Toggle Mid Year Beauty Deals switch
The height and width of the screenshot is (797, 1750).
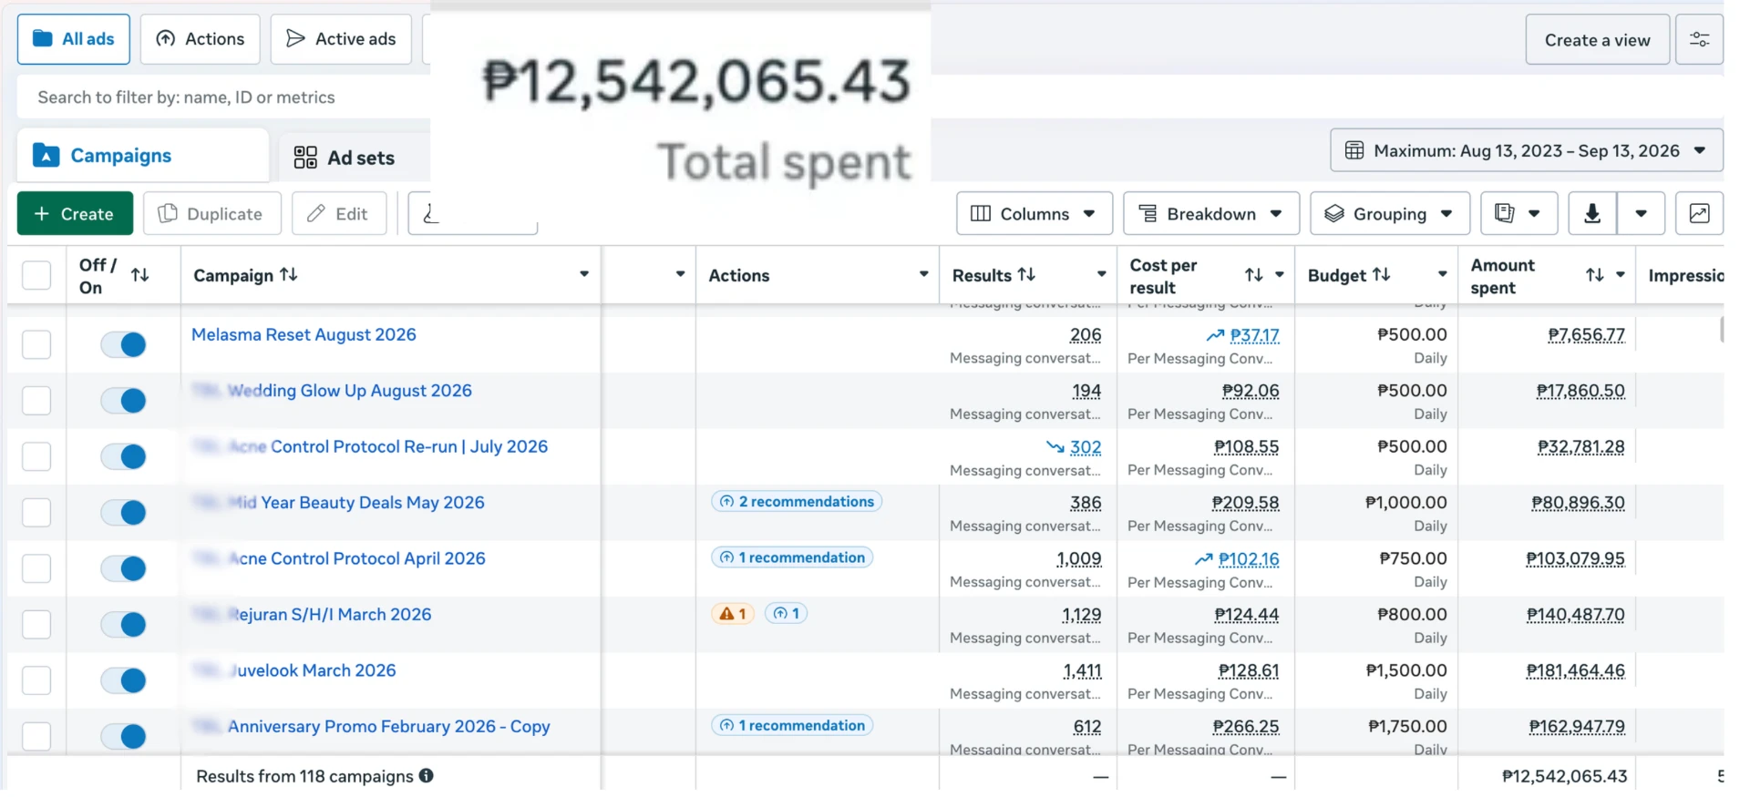(123, 513)
